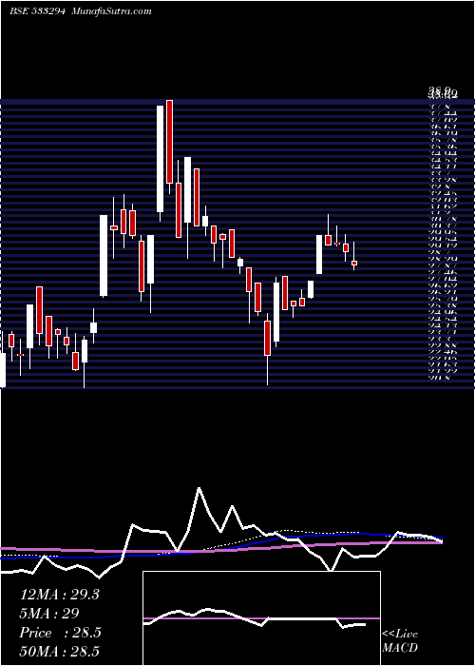Click the 12MA : 29.3 value
The height and width of the screenshot is (666, 475).
click(x=59, y=595)
